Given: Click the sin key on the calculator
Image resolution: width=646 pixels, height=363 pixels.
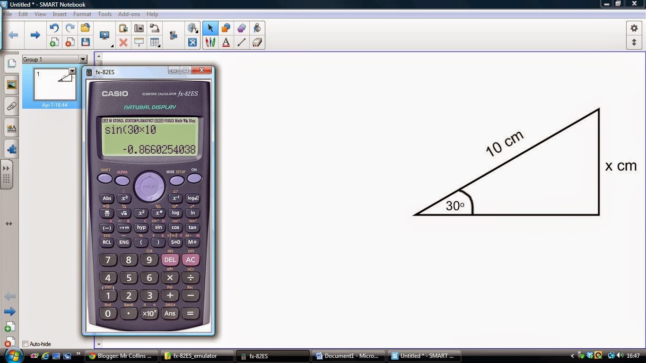Looking at the screenshot, I should tap(158, 227).
